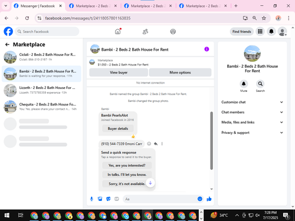The height and width of the screenshot is (221, 295).
Task: Expand Media, files and links section
Action: click(253, 122)
